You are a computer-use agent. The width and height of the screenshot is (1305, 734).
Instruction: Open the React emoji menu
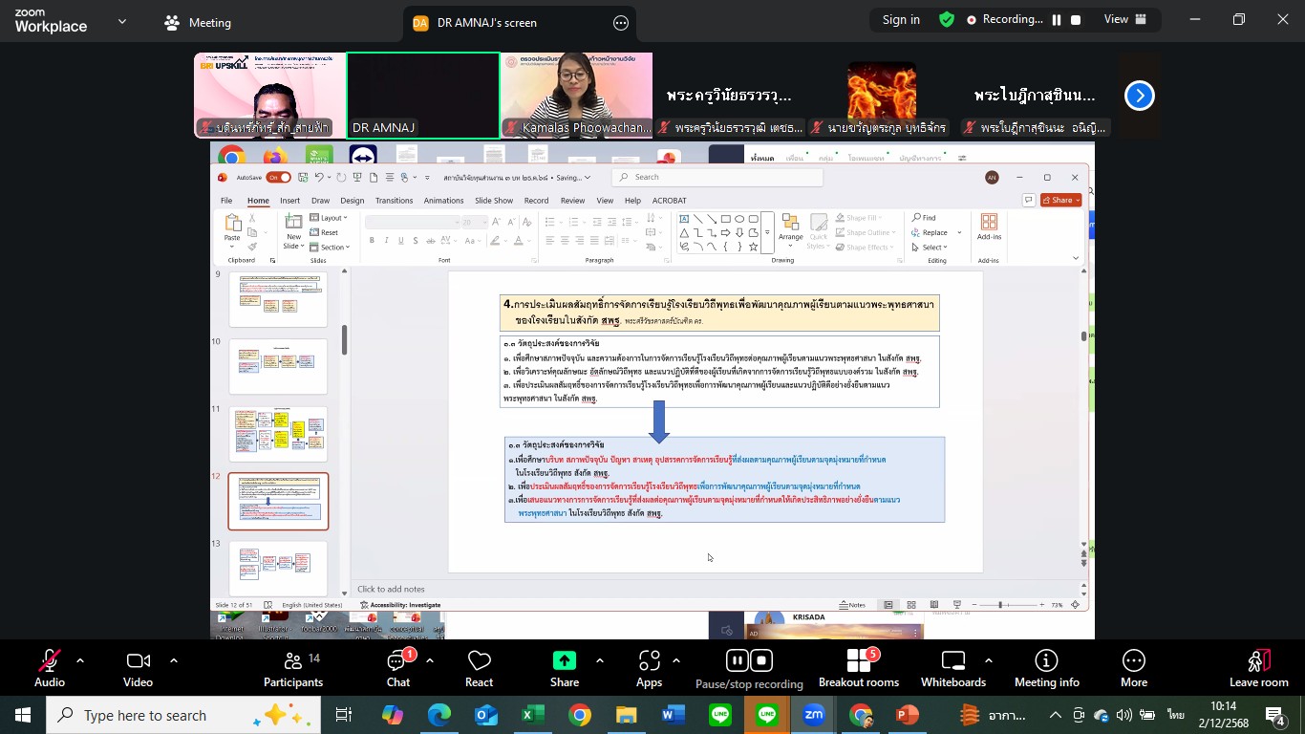click(479, 667)
